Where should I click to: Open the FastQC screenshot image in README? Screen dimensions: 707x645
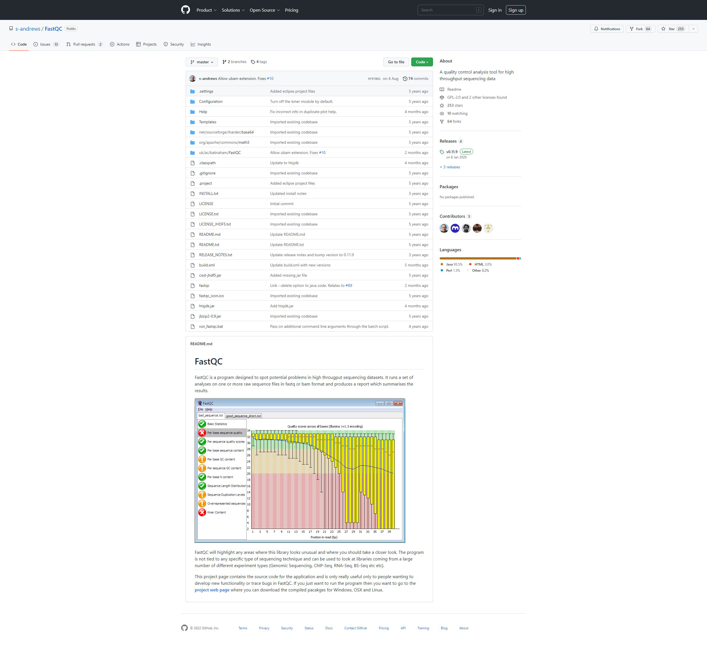tap(300, 471)
